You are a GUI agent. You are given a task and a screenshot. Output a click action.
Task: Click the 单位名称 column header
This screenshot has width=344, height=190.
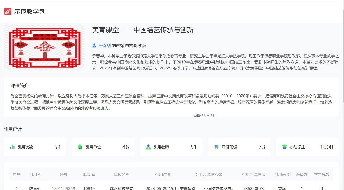(x=122, y=175)
